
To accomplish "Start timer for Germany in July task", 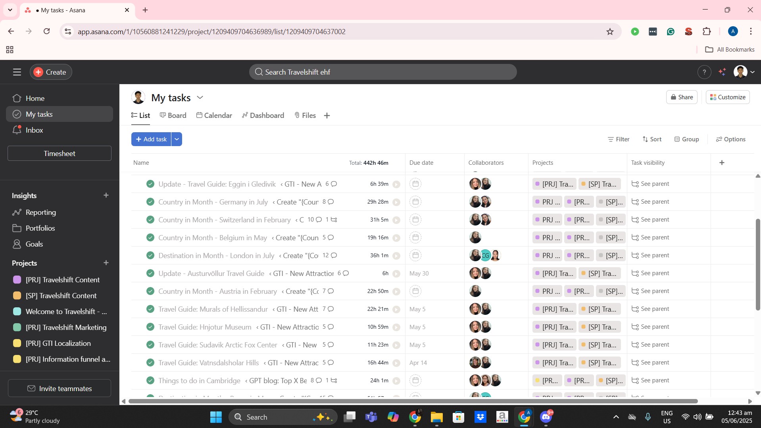I will (396, 202).
